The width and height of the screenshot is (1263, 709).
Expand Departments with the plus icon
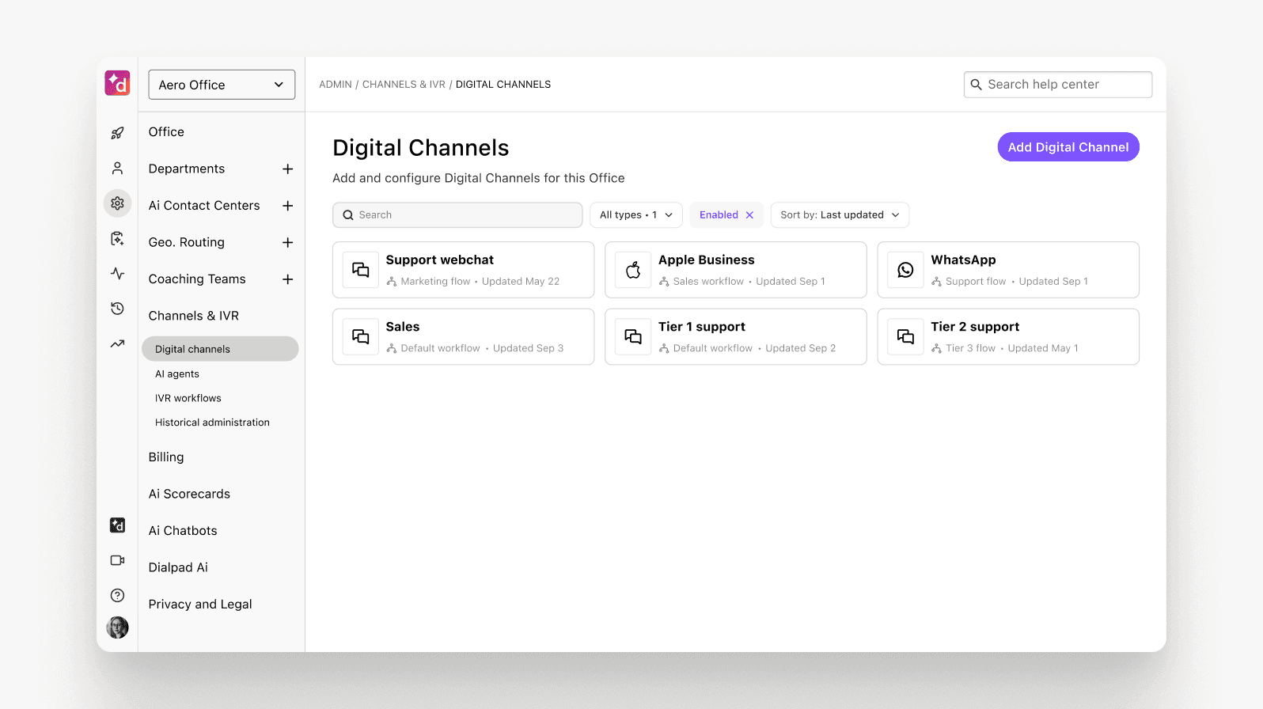[x=288, y=169]
